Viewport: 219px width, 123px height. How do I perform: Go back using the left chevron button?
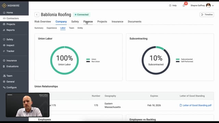(x=37, y=14)
